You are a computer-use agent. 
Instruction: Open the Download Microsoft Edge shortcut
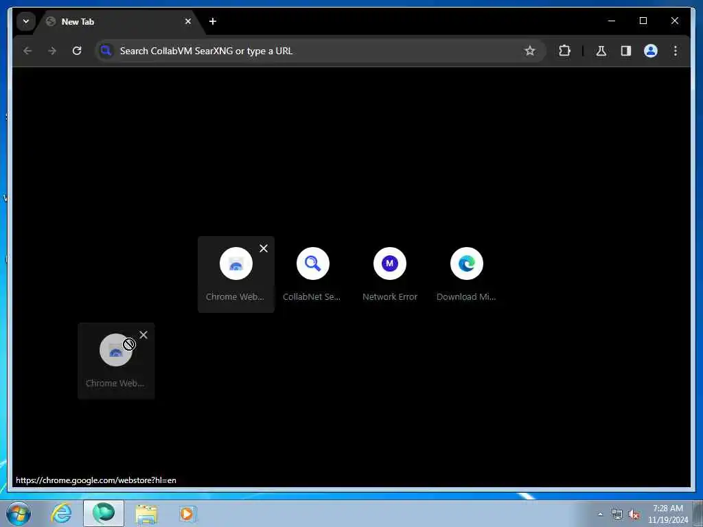[x=466, y=274]
